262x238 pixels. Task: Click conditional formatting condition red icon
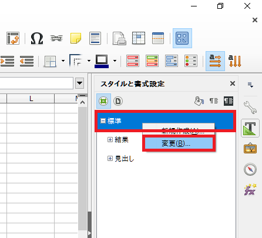tap(133, 61)
